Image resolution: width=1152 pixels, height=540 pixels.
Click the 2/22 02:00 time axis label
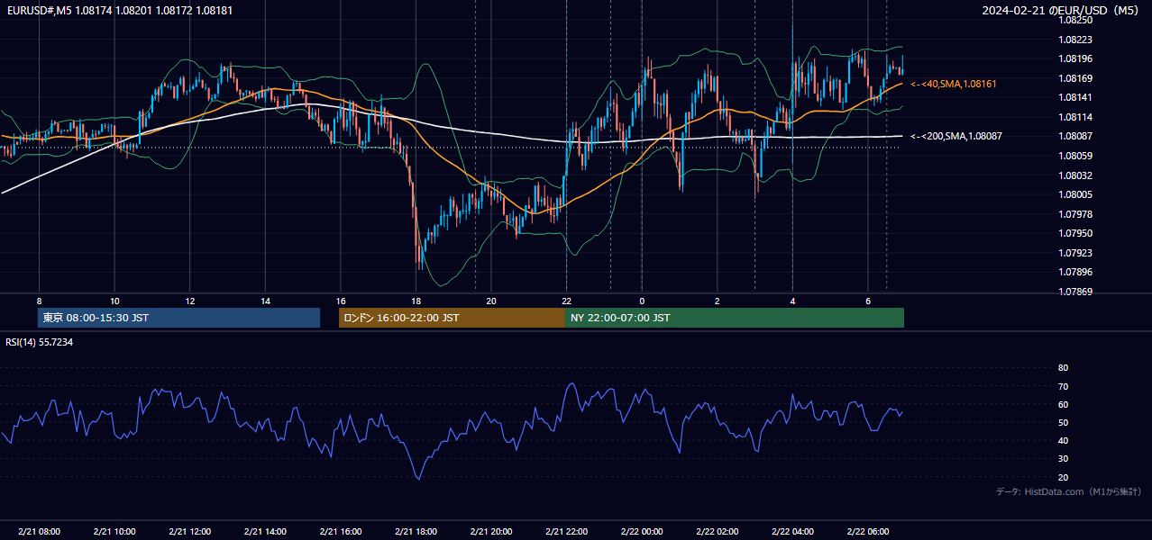[x=717, y=532]
